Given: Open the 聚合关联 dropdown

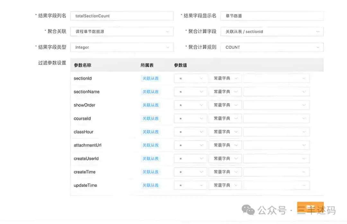Looking at the screenshot, I should pyautogui.click(x=122, y=32).
